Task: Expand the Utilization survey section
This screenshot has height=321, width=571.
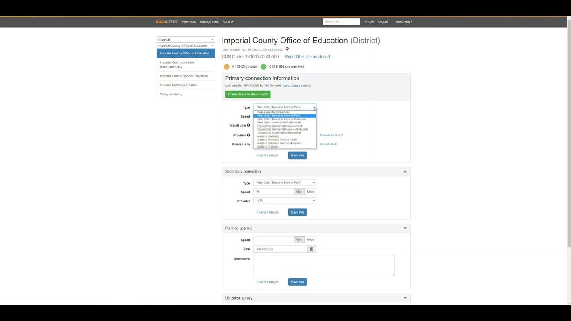Action: tap(405, 298)
